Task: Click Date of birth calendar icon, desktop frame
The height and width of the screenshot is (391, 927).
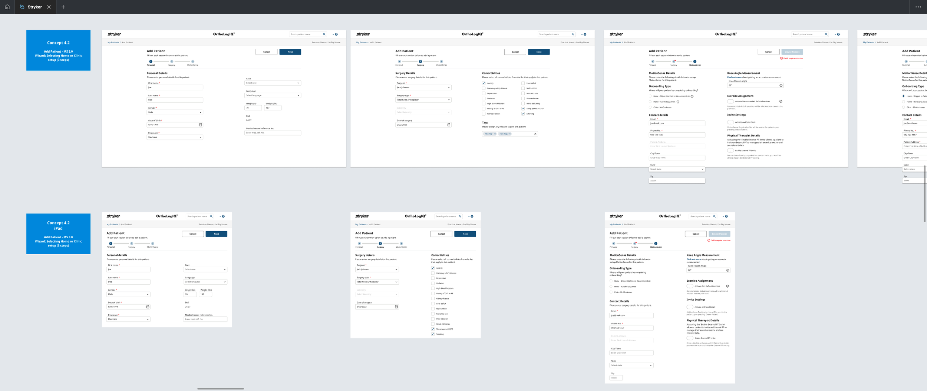Action: (x=201, y=125)
